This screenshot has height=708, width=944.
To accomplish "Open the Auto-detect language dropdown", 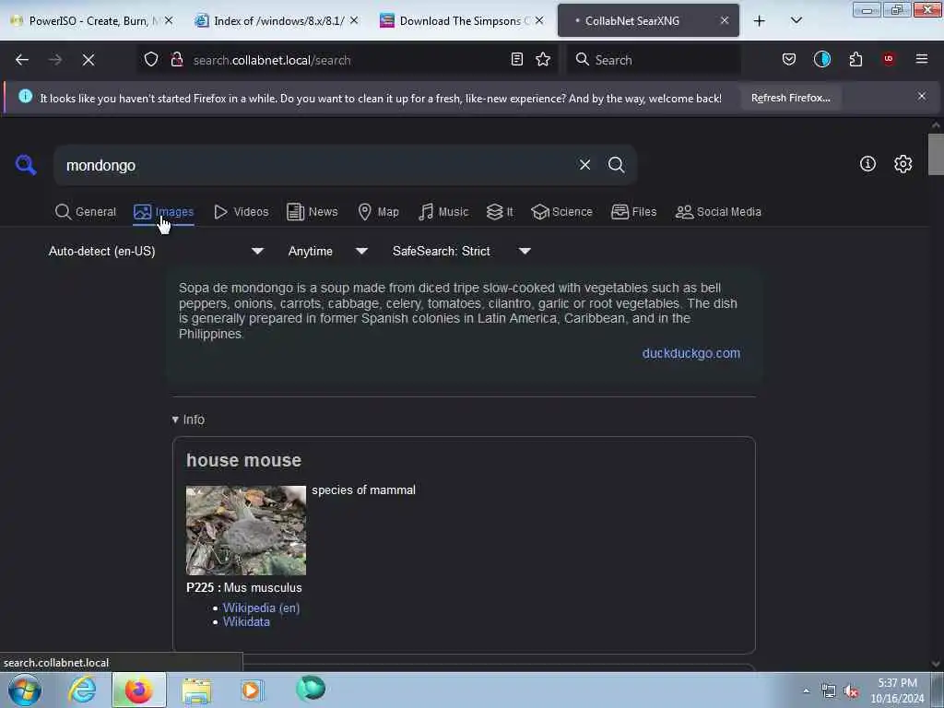I will coord(156,251).
